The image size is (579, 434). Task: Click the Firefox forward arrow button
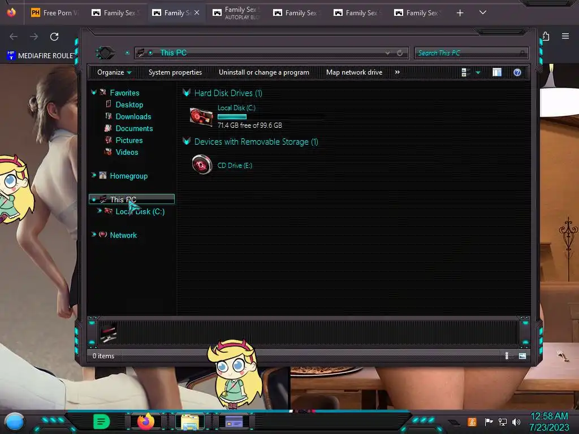34,36
